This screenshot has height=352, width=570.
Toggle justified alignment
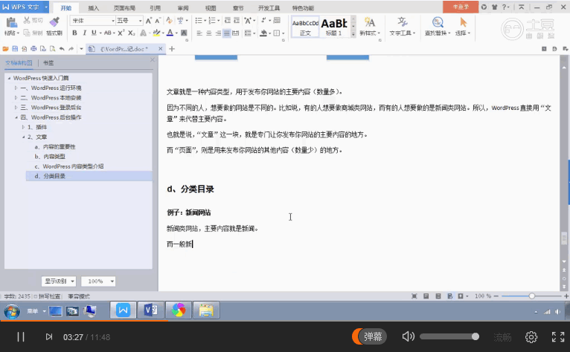(x=227, y=33)
